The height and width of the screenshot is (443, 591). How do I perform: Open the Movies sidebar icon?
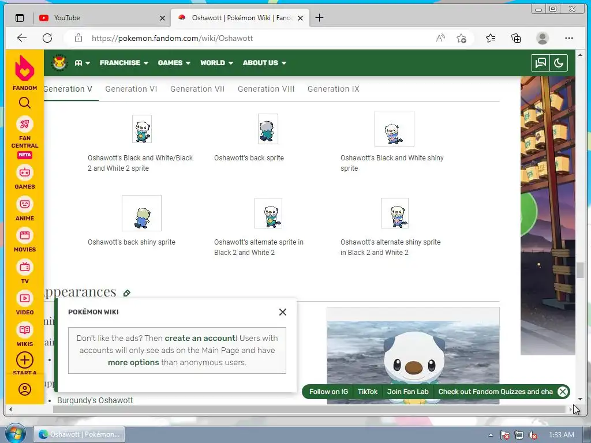point(24,235)
